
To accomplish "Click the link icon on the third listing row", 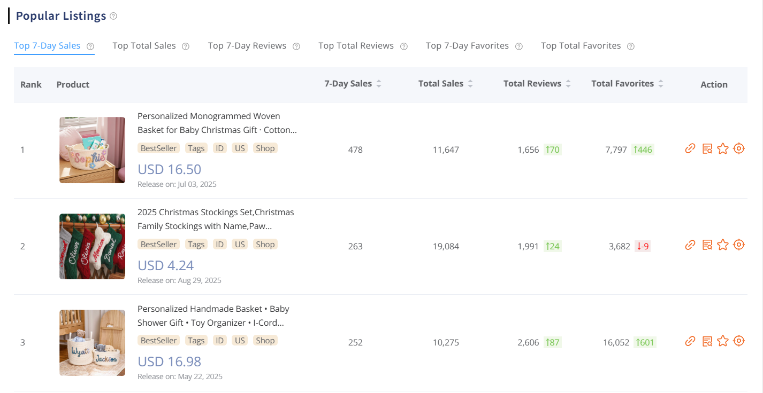I will coord(690,341).
